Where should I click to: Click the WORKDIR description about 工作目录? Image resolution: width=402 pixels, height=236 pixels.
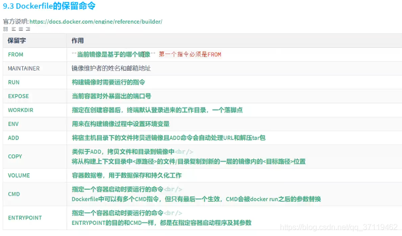pyautogui.click(x=157, y=110)
